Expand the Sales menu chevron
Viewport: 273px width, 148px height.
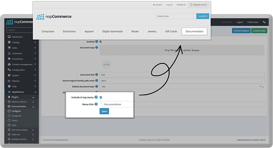click(35, 48)
